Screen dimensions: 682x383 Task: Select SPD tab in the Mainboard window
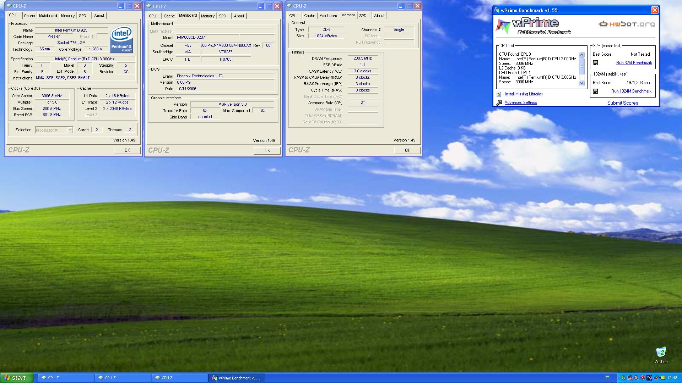point(222,16)
